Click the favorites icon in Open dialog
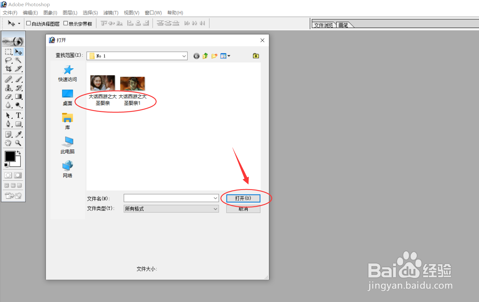Image resolution: width=479 pixels, height=302 pixels. click(x=256, y=56)
